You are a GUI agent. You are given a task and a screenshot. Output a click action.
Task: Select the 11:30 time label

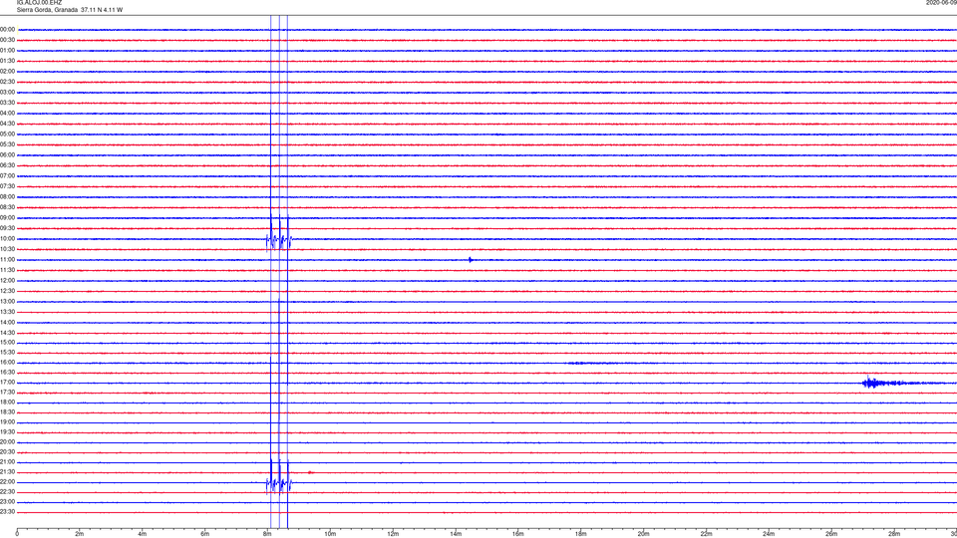click(8, 270)
